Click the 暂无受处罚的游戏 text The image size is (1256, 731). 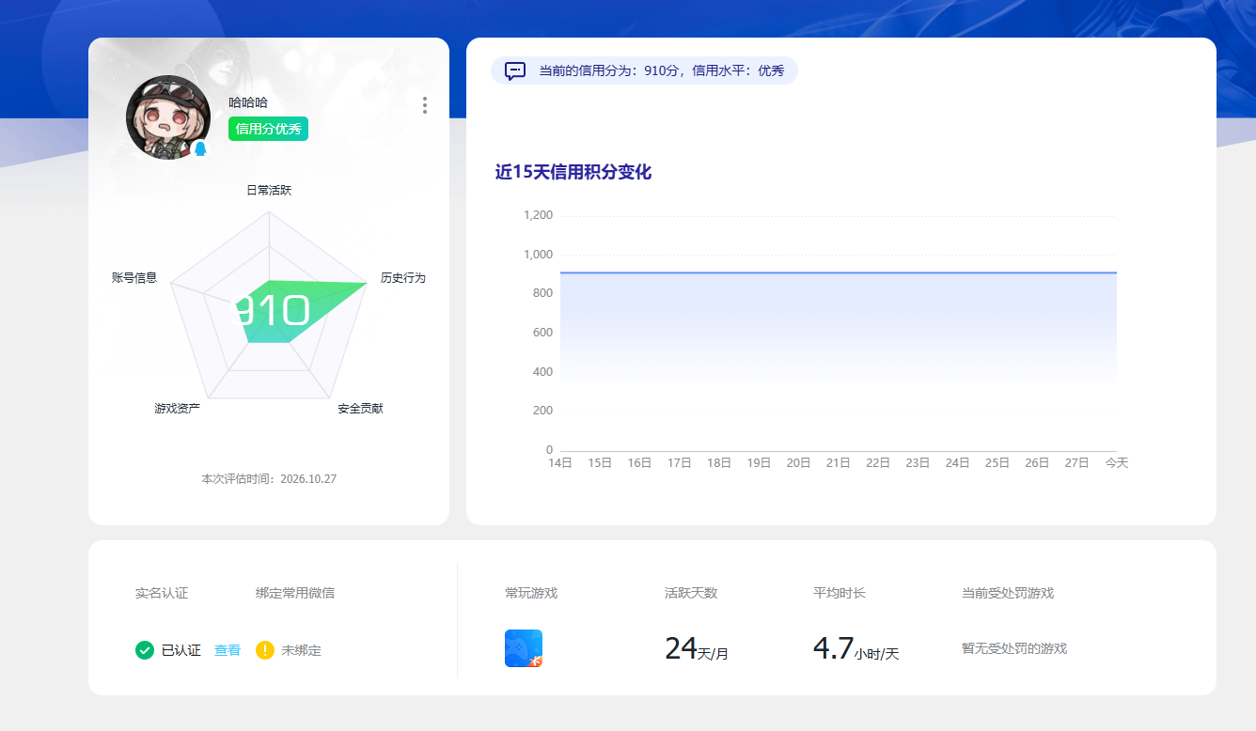coord(1014,648)
